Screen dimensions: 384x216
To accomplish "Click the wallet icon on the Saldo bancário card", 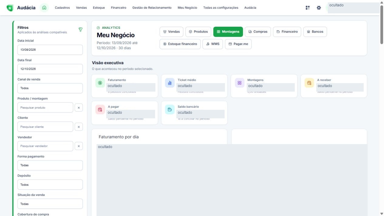I will tap(170, 110).
